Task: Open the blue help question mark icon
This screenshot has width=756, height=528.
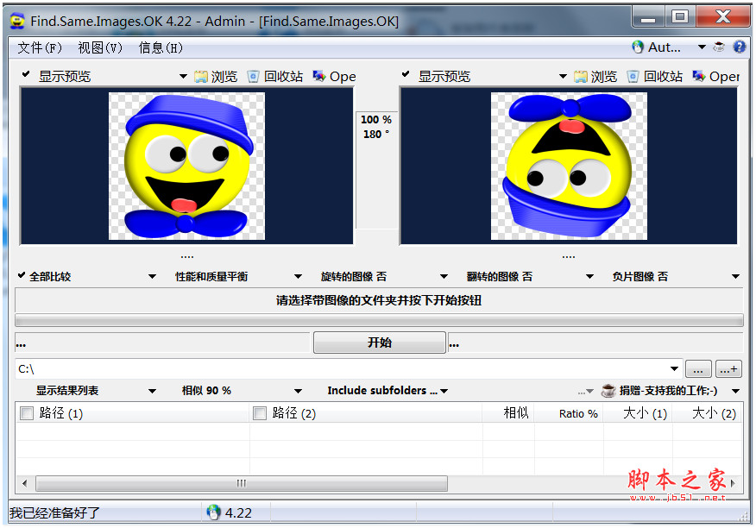Action: pyautogui.click(x=739, y=47)
